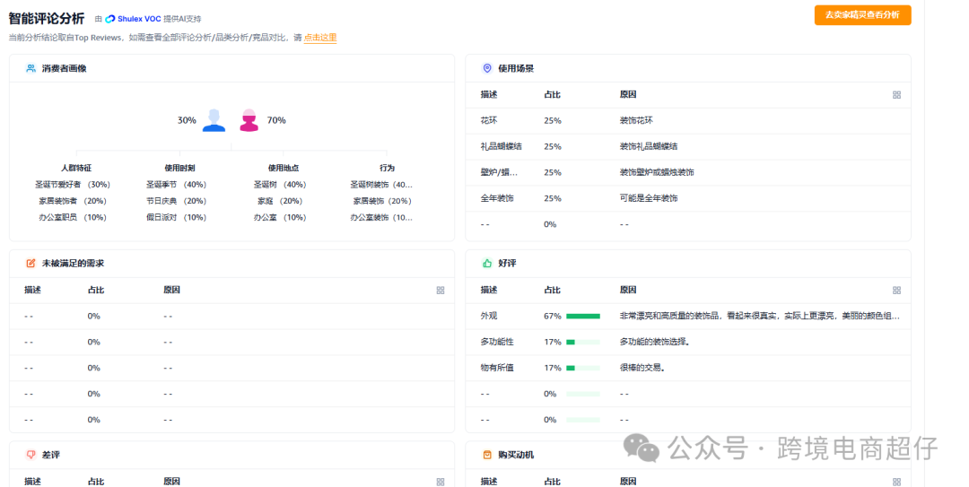Click the pink female avatar icon
969x487 pixels.
[249, 120]
